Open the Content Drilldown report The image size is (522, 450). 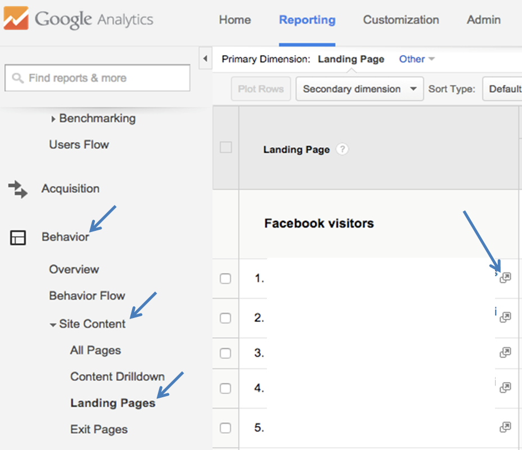117,376
